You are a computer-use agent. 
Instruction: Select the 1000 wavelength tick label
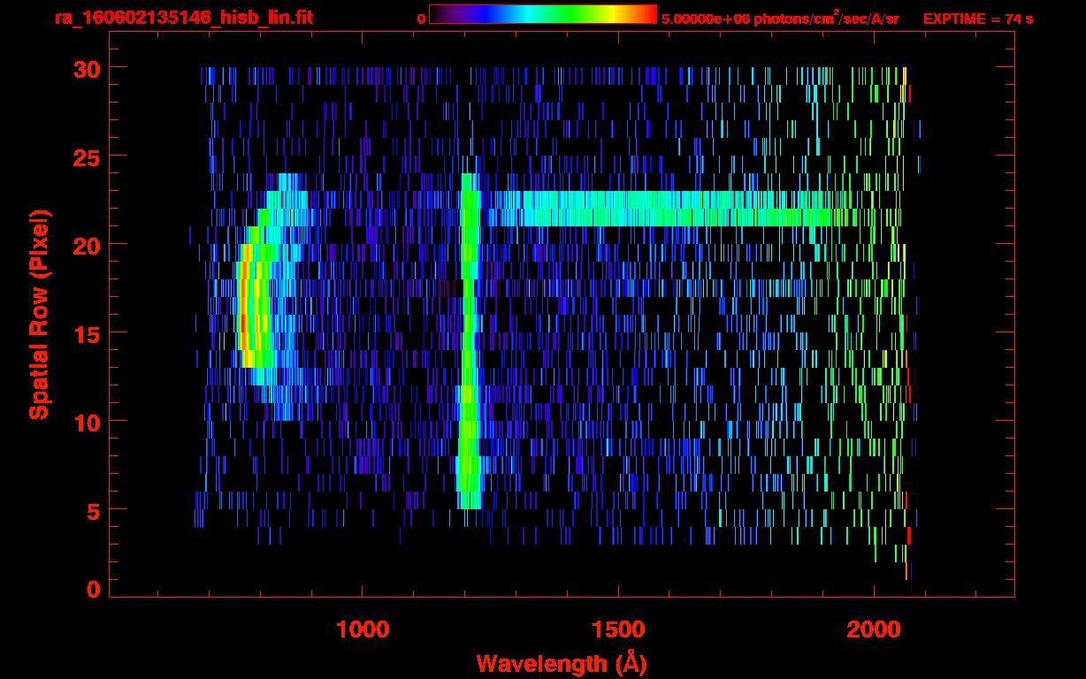pyautogui.click(x=363, y=629)
